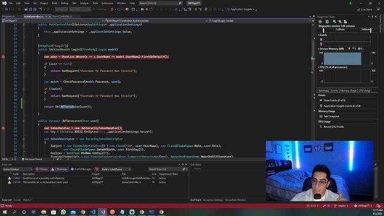
Task: Click the Restart debugging icon
Action: coord(151,10)
